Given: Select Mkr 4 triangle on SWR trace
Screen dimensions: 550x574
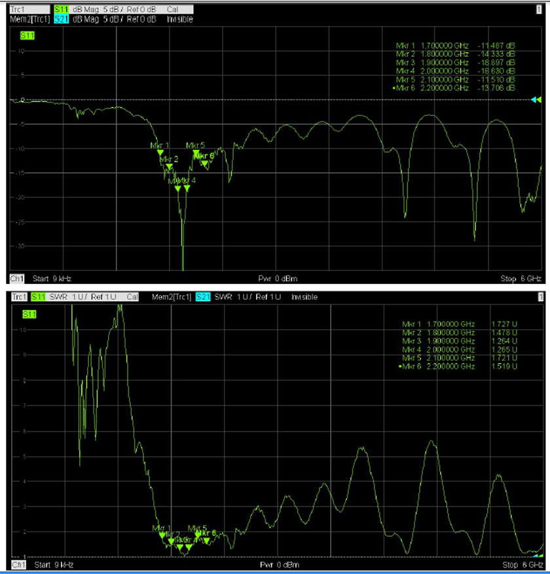Looking at the screenshot, I should pos(189,547).
